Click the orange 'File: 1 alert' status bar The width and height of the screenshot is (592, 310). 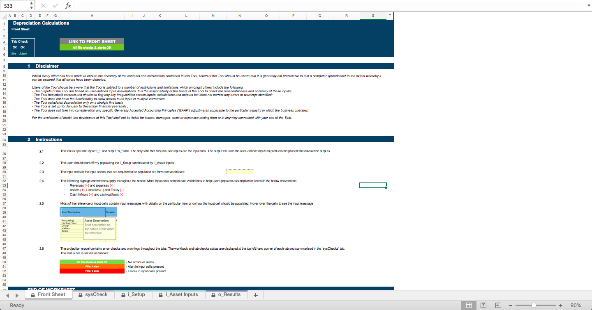tap(92, 267)
